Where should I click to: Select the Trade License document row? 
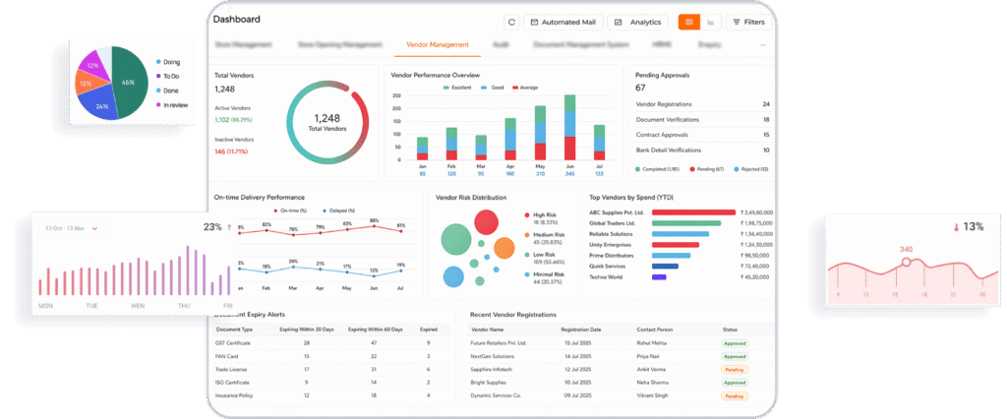(x=332, y=370)
